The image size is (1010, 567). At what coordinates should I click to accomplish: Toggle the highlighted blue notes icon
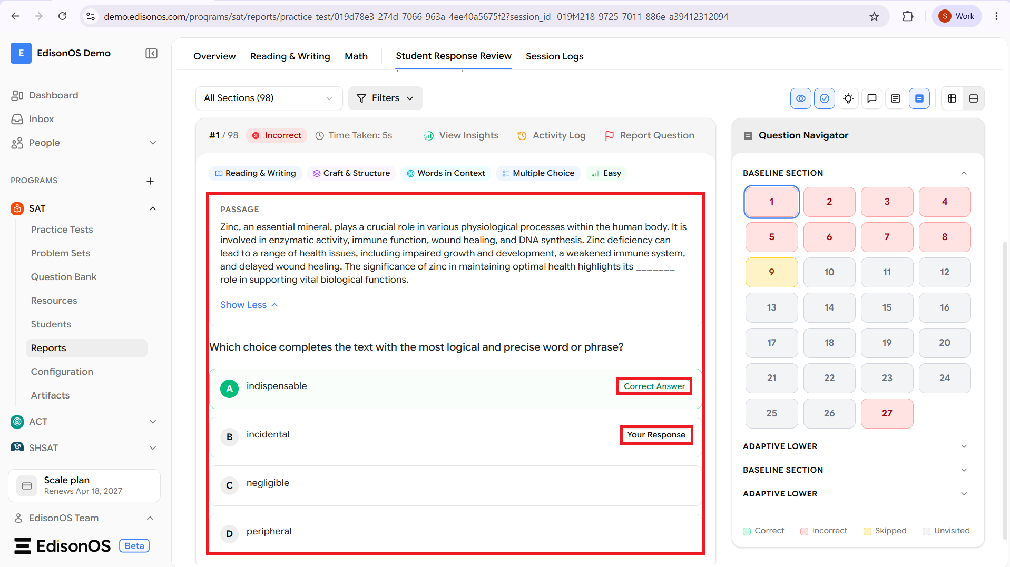coord(919,98)
